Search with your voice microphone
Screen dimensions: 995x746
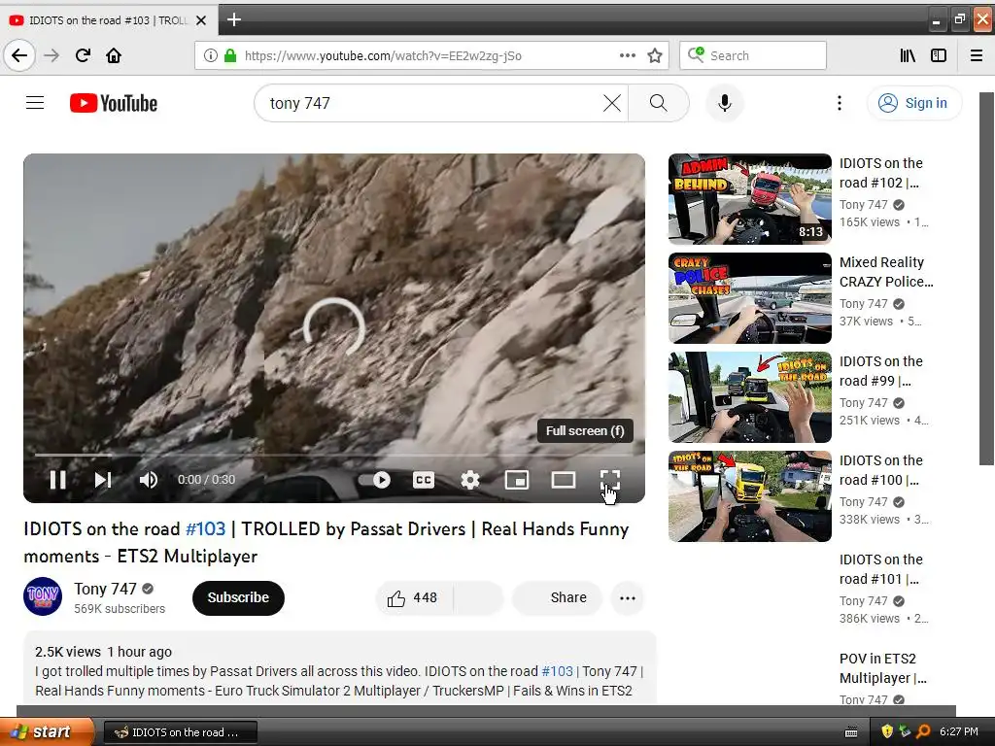[x=724, y=103]
